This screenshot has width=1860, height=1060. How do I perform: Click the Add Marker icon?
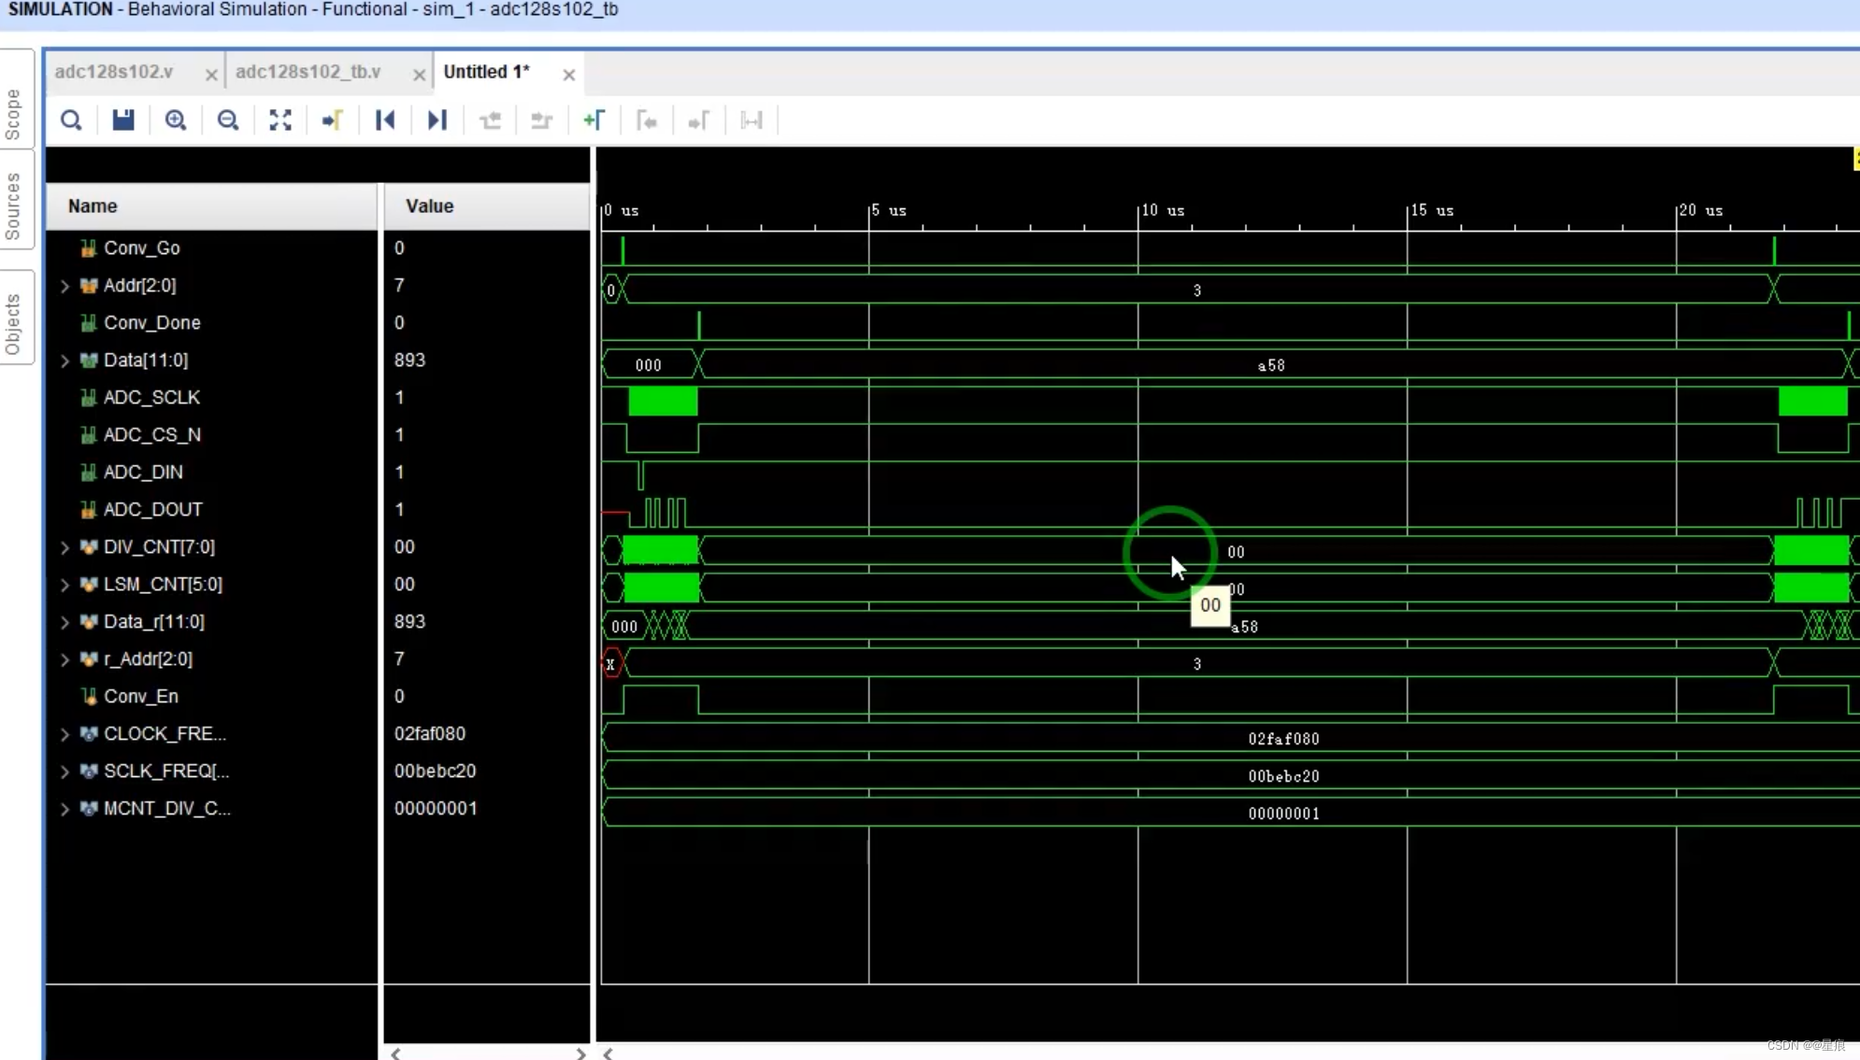pyautogui.click(x=594, y=120)
